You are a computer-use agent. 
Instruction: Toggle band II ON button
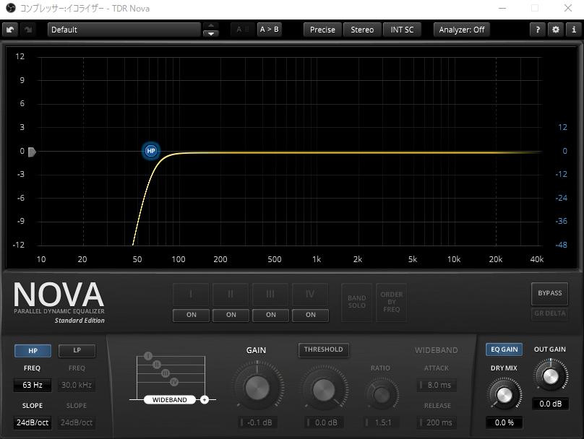231,315
